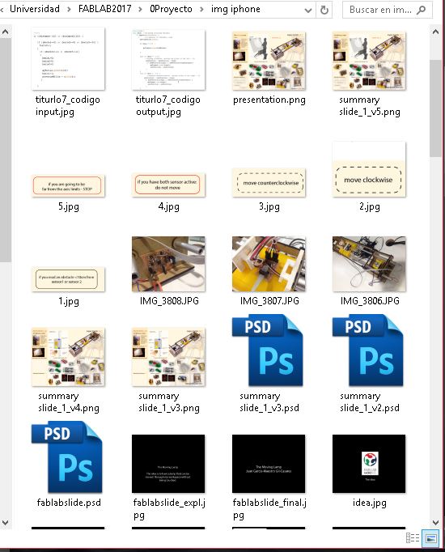Click the file list vertical scrollbar thumb
The image size is (445, 552).
435,108
